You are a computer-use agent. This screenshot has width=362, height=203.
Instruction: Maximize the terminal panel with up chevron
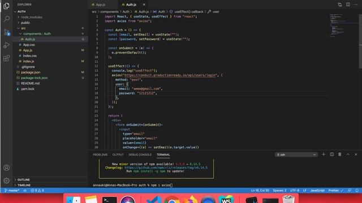pos(348,155)
